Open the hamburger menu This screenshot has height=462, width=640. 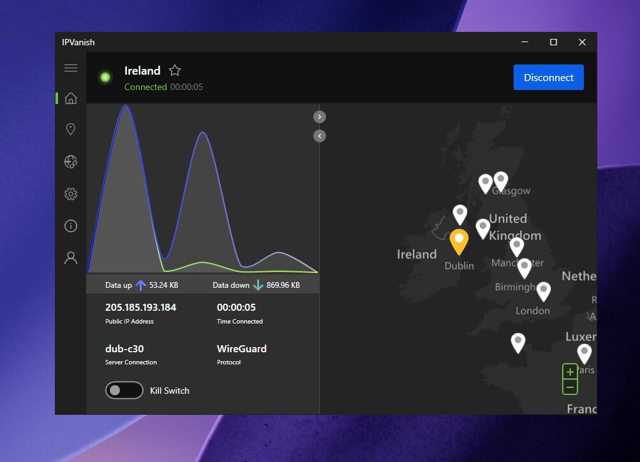click(71, 68)
